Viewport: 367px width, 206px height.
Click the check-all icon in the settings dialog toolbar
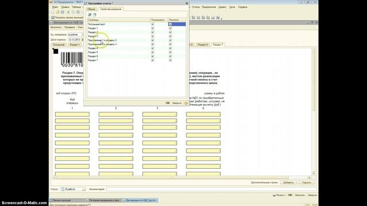coord(89,15)
